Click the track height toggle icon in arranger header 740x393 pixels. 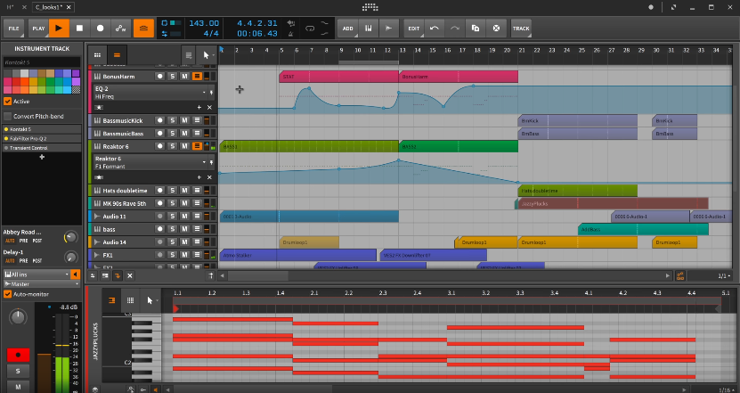tap(189, 55)
